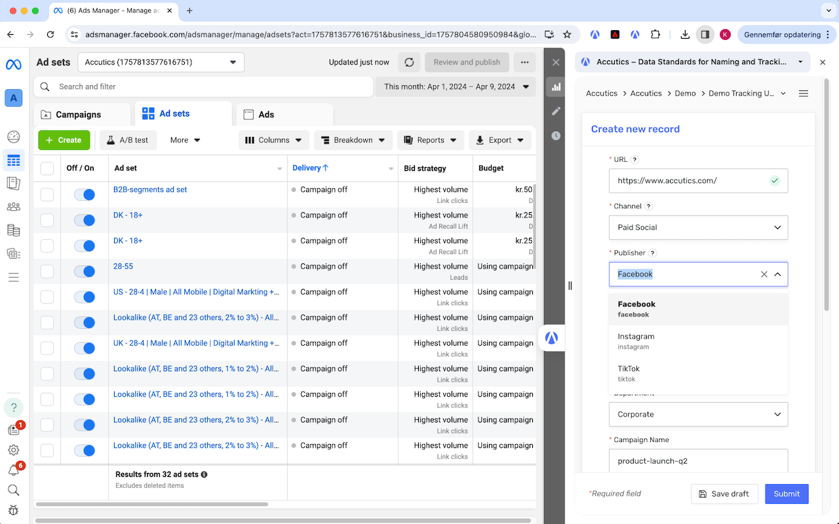
Task: Open the Channel Paid Social dropdown
Action: point(698,227)
